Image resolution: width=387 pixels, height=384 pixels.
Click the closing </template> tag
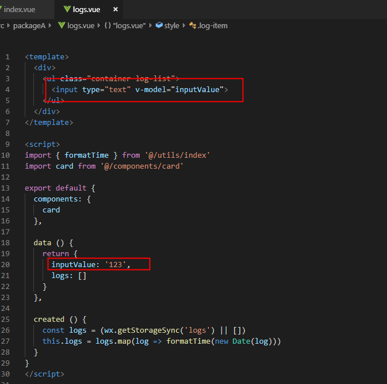(49, 122)
